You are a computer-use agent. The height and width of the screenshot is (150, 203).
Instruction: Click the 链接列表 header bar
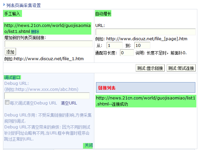(145, 88)
